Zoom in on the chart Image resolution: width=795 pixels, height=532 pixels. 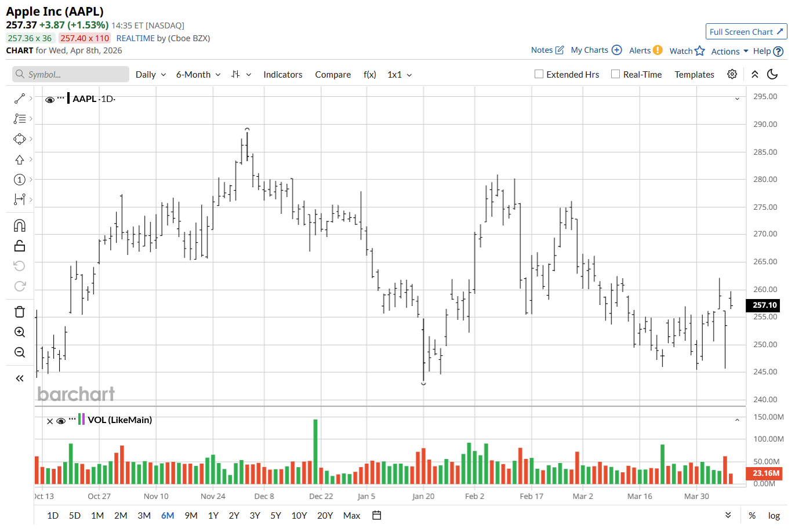(20, 332)
